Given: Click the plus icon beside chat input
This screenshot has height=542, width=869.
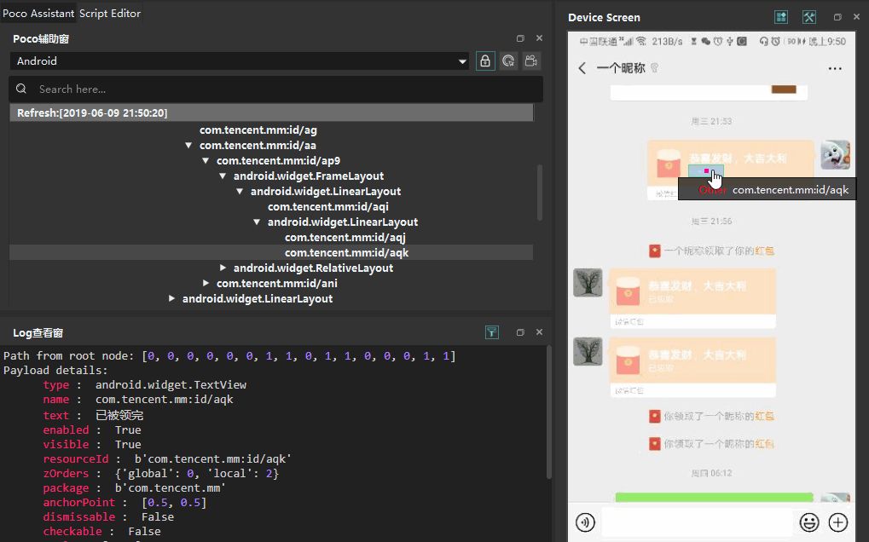Looking at the screenshot, I should tap(837, 522).
